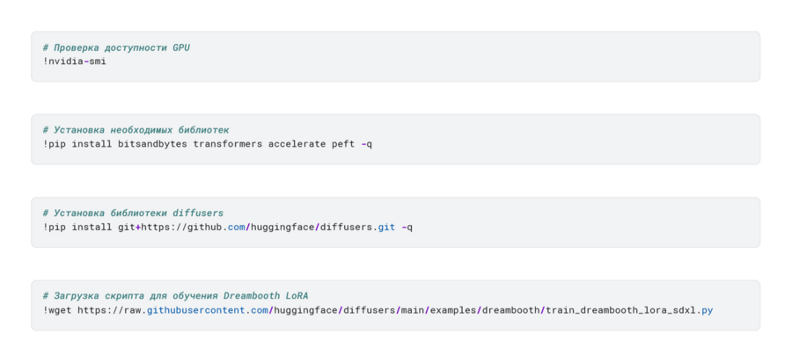
Task: Click the train_dreambooth_lora_sdxl.py filename
Action: (x=629, y=310)
